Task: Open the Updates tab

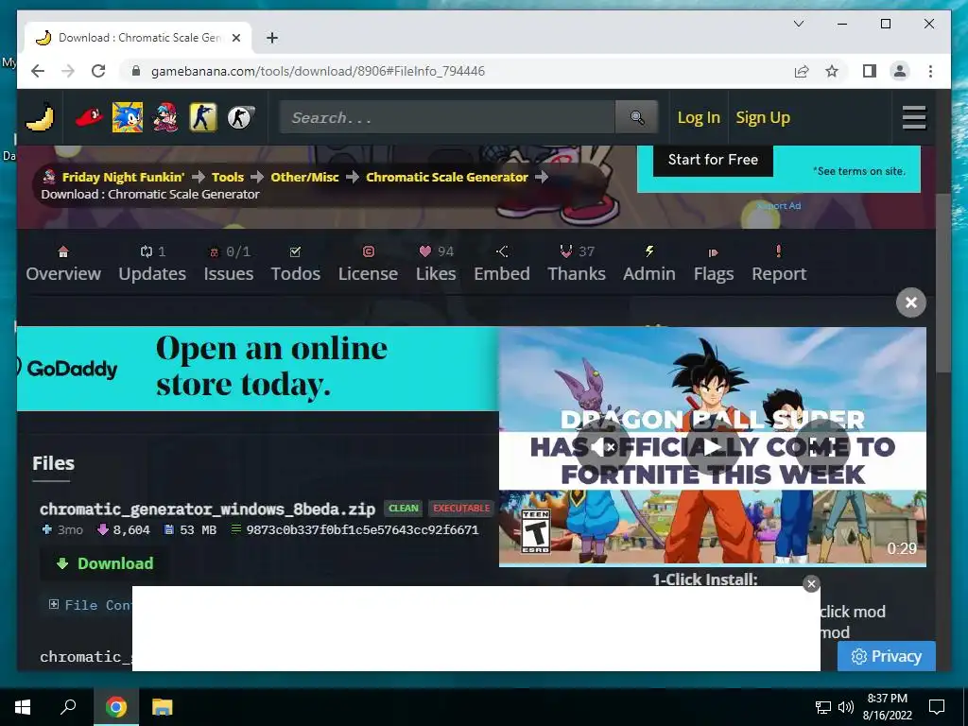Action: click(x=152, y=264)
